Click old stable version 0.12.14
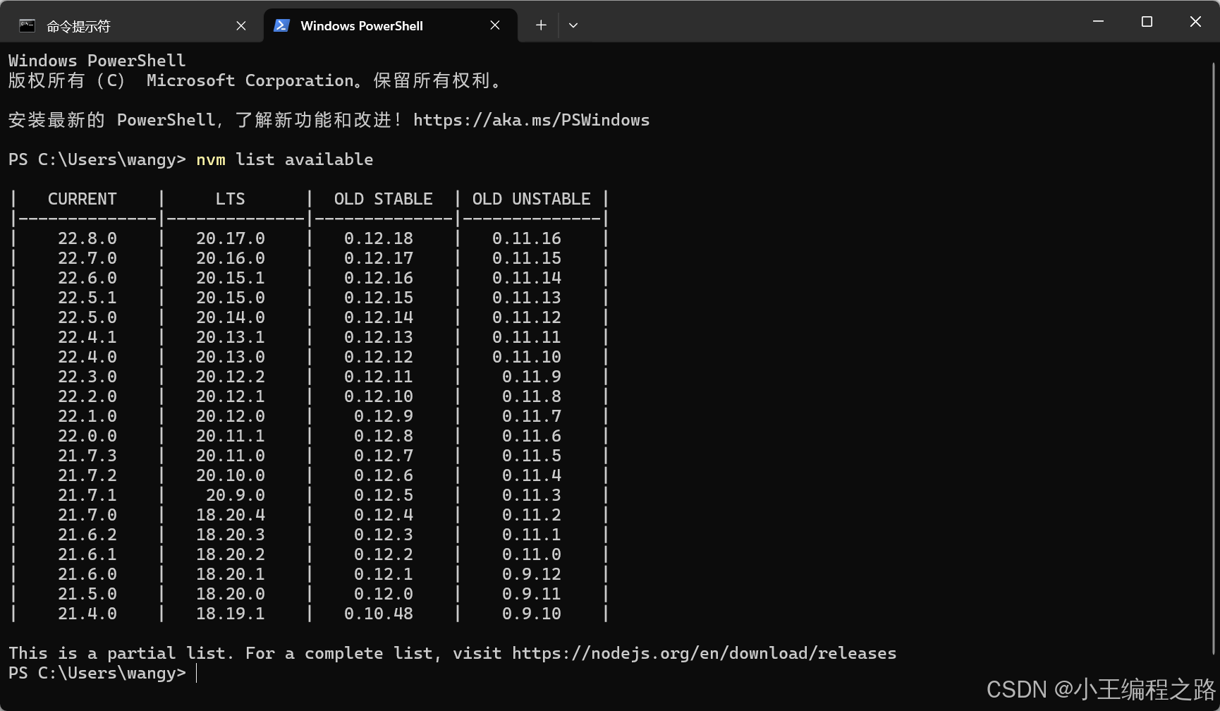1220x711 pixels. pos(379,317)
